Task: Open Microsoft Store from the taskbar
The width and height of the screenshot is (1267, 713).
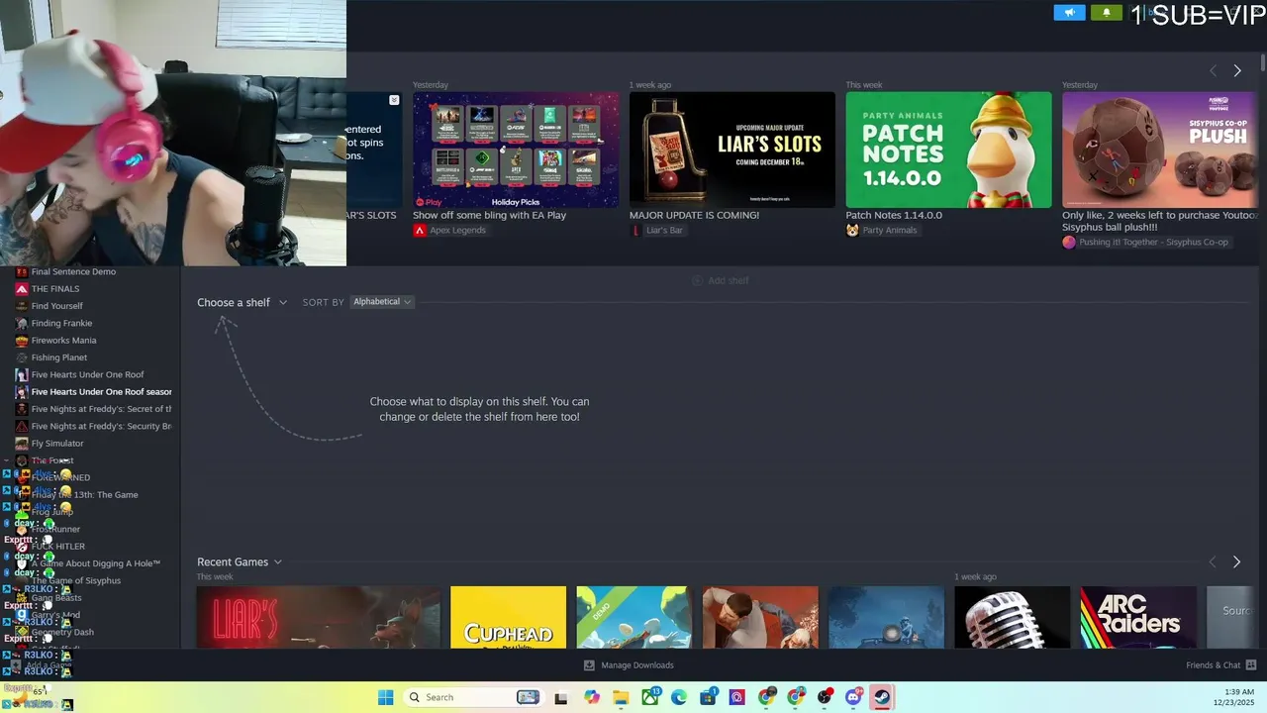Action: 708,697
